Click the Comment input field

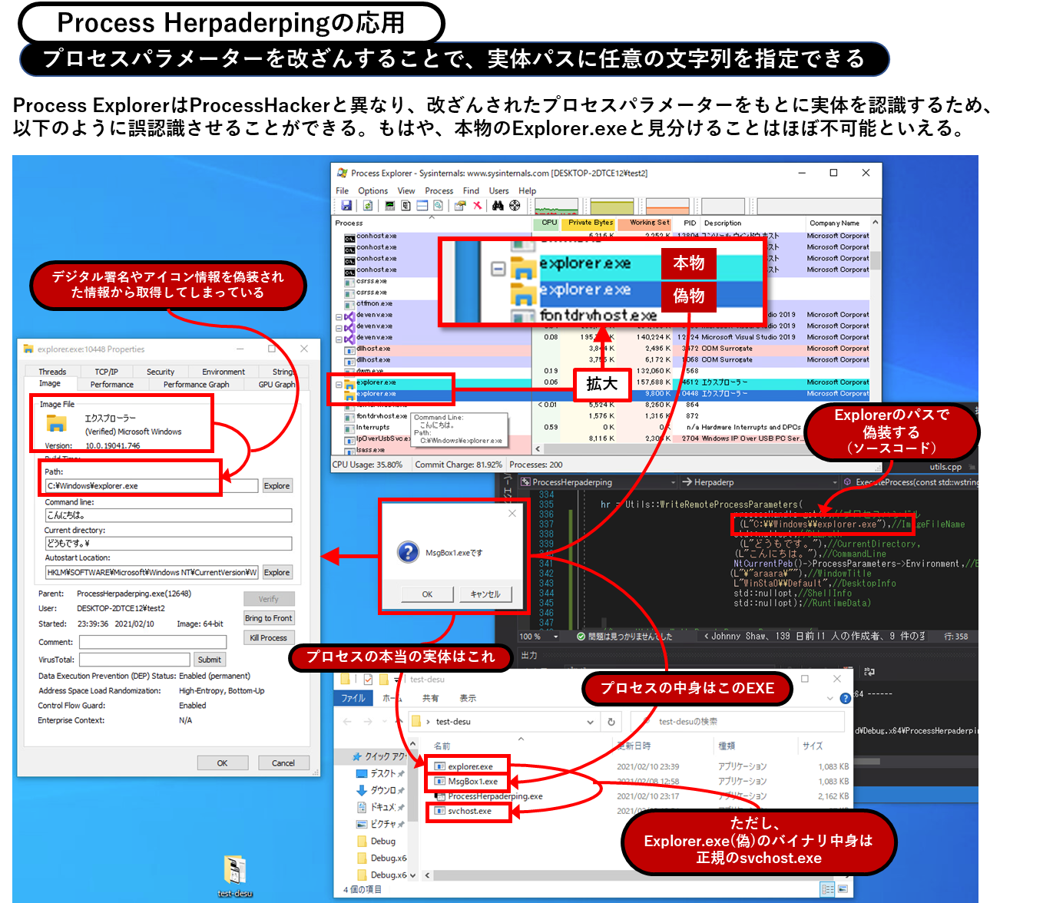pos(153,642)
